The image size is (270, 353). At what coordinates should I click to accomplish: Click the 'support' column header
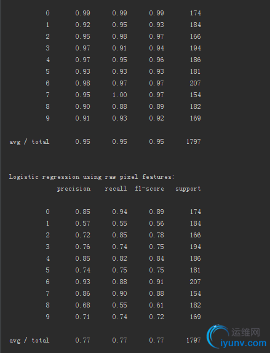188,189
